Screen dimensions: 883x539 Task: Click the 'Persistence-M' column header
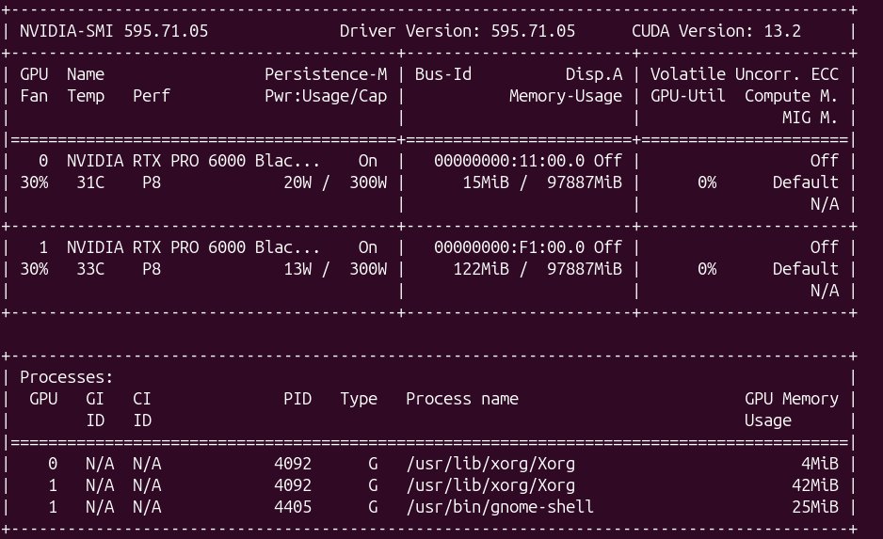326,74
